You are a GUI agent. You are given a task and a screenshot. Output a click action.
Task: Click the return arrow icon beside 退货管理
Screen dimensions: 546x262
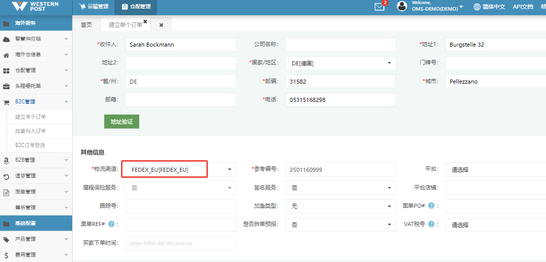[6, 176]
